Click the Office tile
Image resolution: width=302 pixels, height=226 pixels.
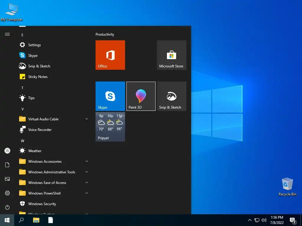[x=110, y=55]
